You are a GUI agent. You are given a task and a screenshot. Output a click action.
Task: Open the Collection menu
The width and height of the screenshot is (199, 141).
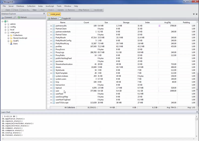(31, 6)
